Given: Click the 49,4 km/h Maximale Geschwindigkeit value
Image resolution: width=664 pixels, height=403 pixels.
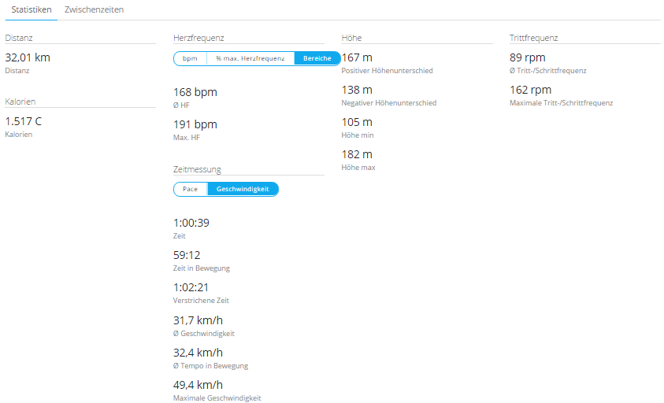Looking at the screenshot, I should (198, 385).
